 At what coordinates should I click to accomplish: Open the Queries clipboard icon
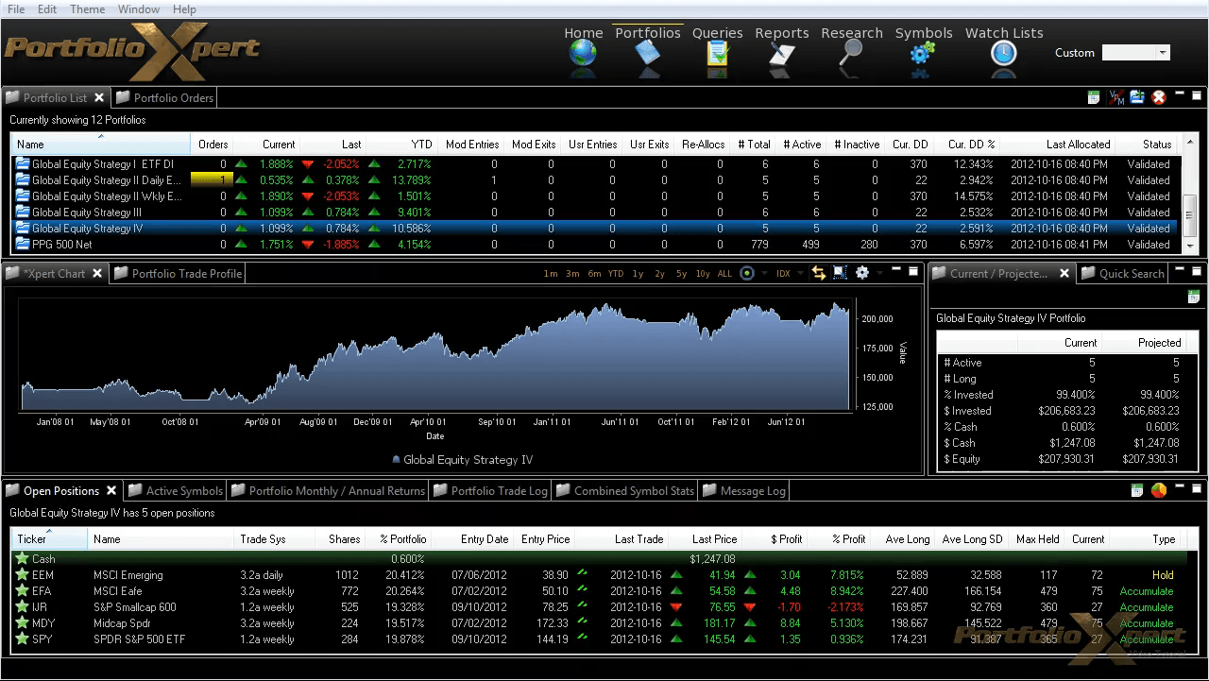coord(717,53)
